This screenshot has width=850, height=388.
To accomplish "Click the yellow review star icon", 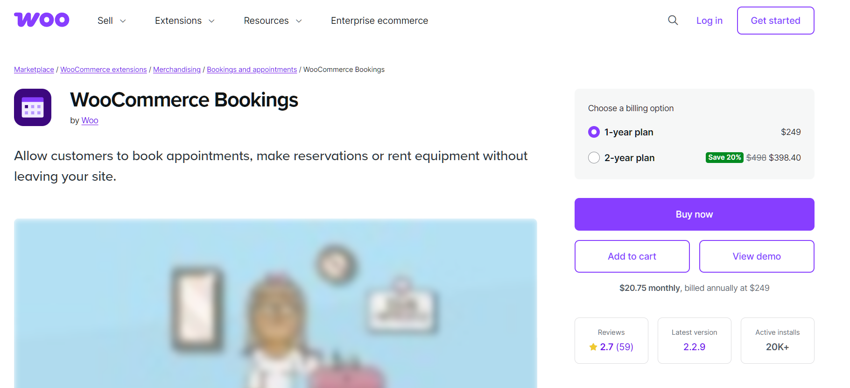I will click(593, 347).
